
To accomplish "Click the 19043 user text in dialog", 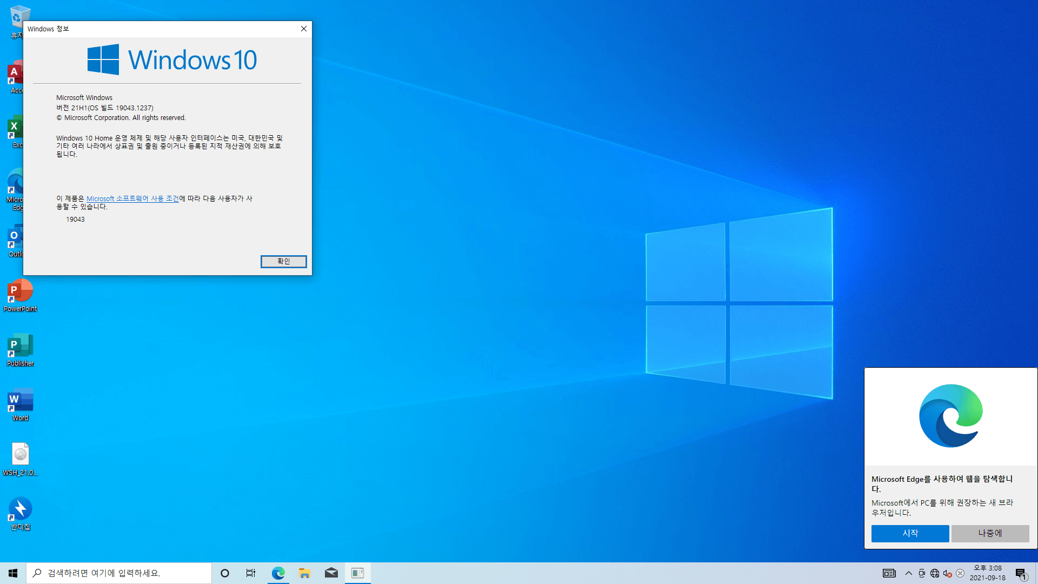I will click(x=75, y=220).
